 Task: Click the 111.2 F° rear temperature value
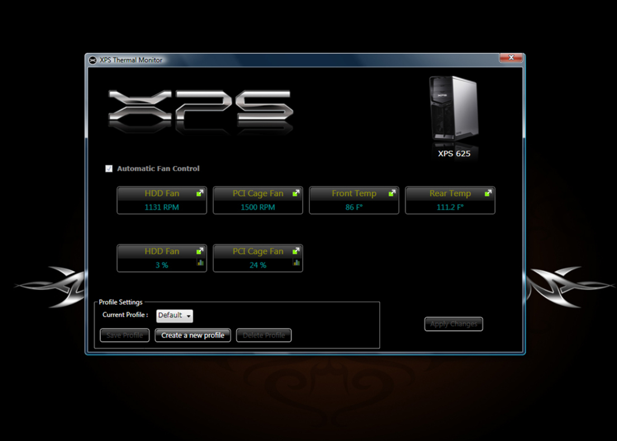pyautogui.click(x=450, y=207)
